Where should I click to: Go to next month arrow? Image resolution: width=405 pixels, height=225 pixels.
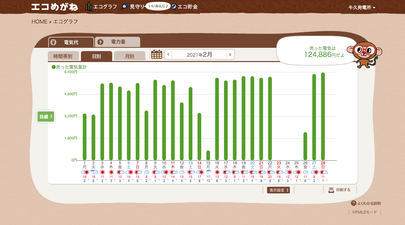click(230, 54)
